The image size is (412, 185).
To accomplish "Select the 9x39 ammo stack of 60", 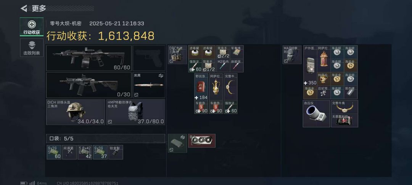I will pos(54,152).
